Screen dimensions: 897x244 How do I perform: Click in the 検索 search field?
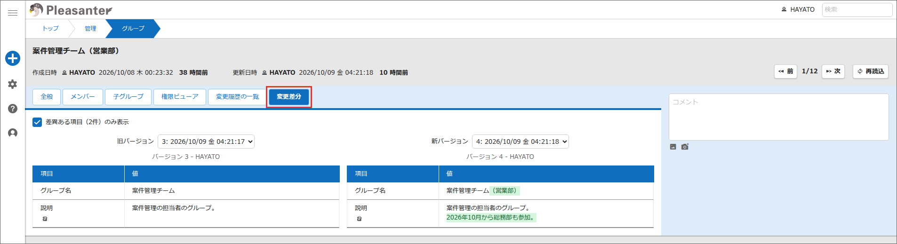coord(857,9)
